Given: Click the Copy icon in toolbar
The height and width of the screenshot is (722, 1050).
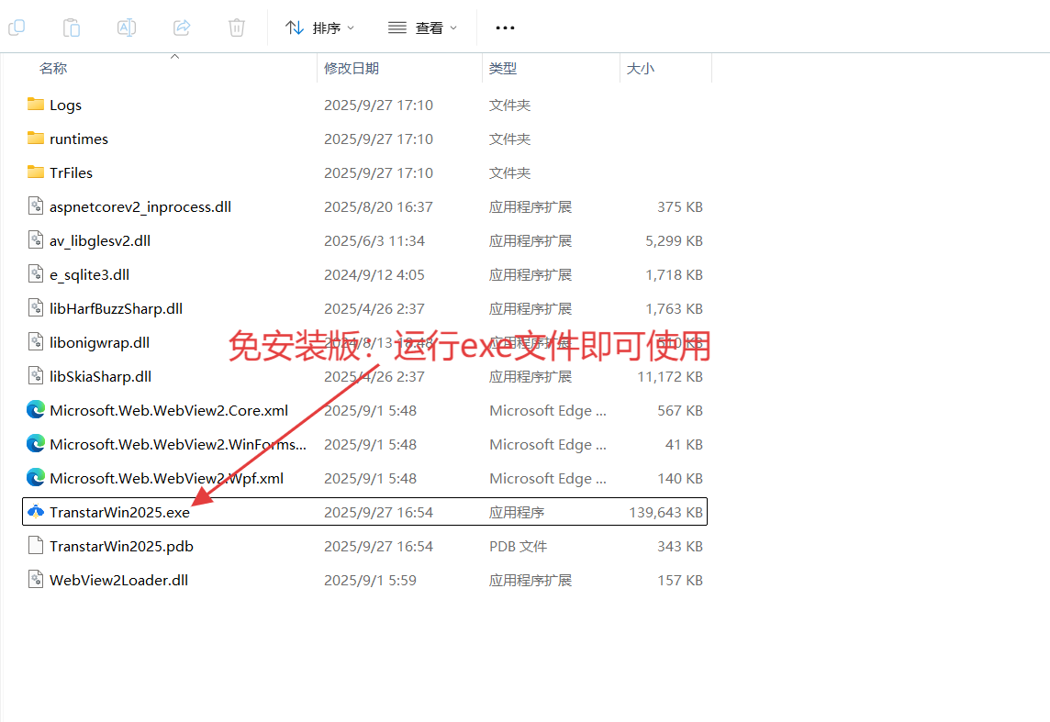Looking at the screenshot, I should [x=17, y=28].
